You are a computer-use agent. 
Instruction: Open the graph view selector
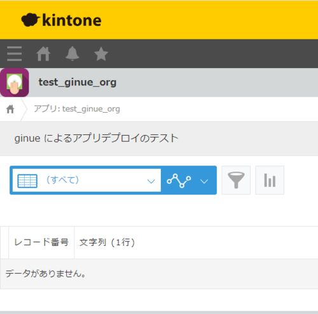pos(188,180)
